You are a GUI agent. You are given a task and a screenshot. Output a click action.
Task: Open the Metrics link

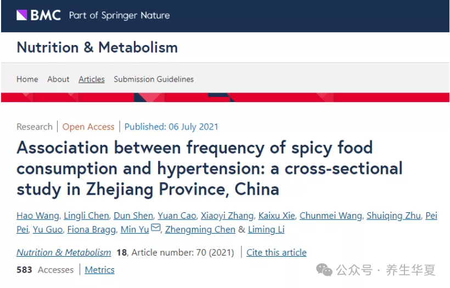pyautogui.click(x=99, y=269)
